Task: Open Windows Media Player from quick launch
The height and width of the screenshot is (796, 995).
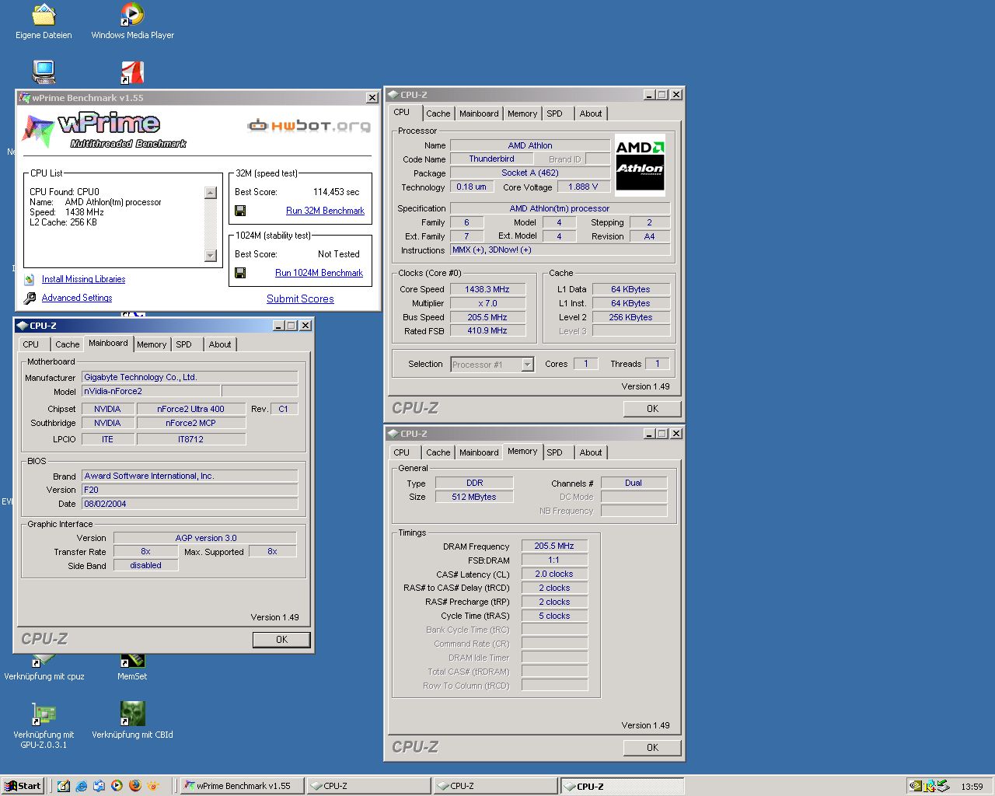Action: [117, 786]
